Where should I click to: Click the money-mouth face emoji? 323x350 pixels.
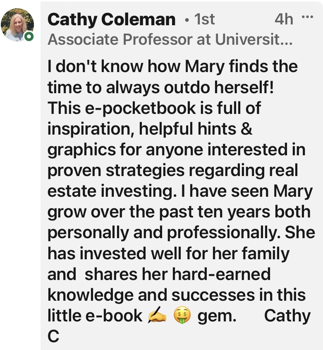182,317
